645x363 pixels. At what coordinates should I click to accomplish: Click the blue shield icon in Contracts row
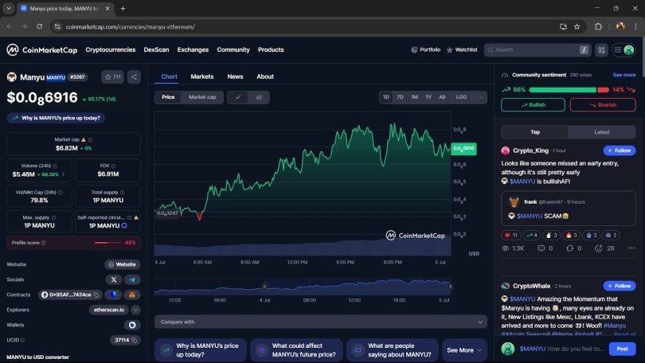[x=114, y=295]
